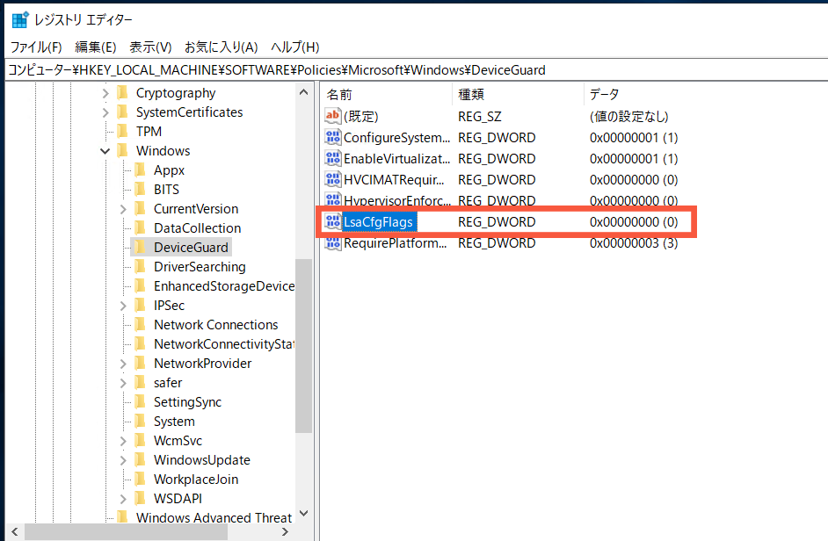Expand the IPSec key node
The width and height of the screenshot is (828, 541).
[x=123, y=306]
